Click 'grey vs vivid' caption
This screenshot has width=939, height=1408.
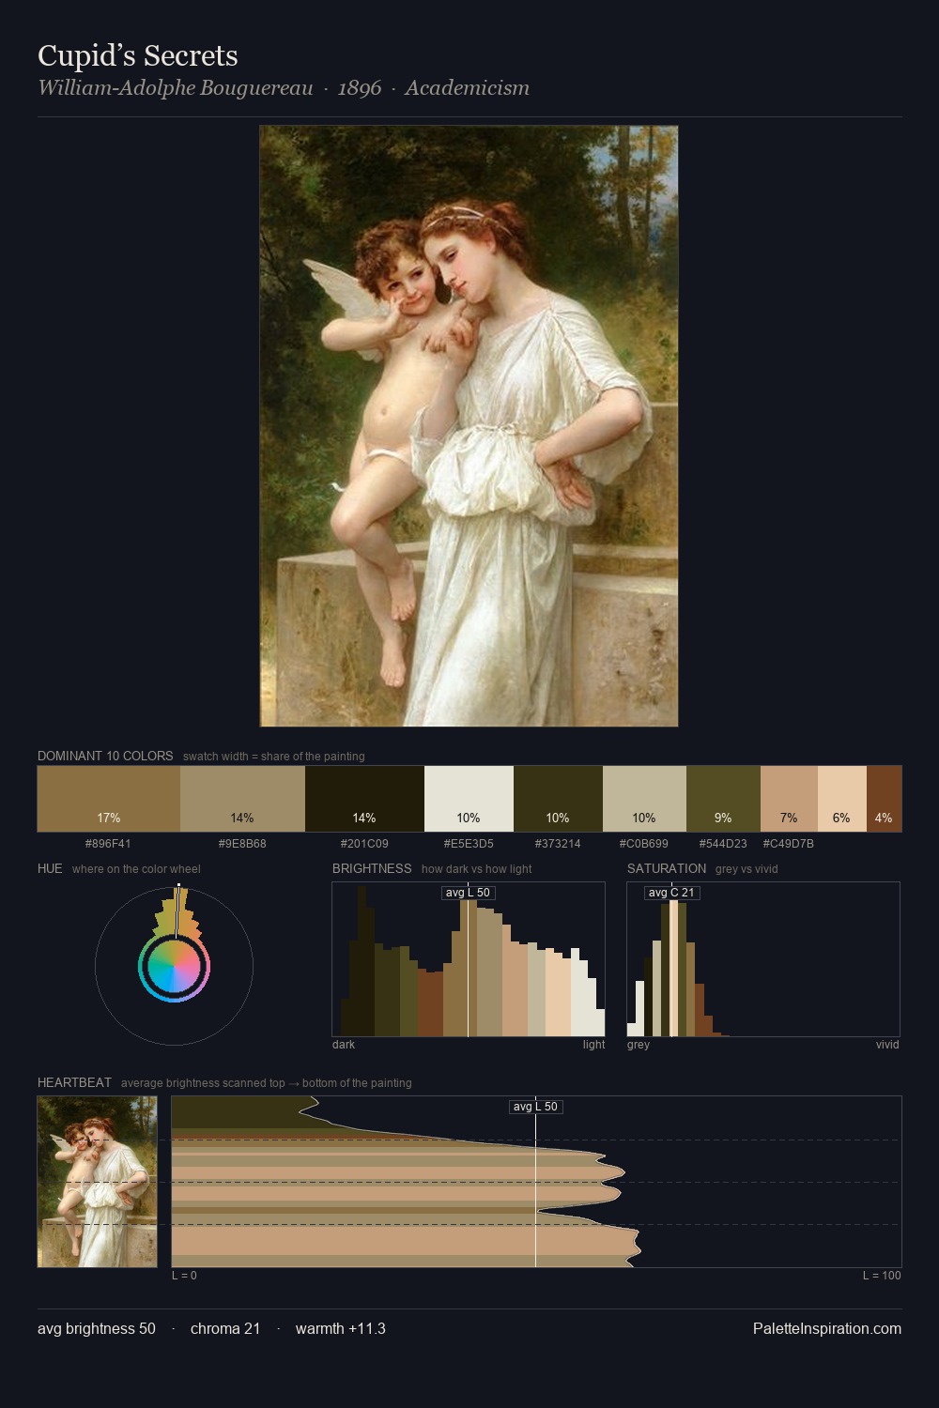click(747, 869)
